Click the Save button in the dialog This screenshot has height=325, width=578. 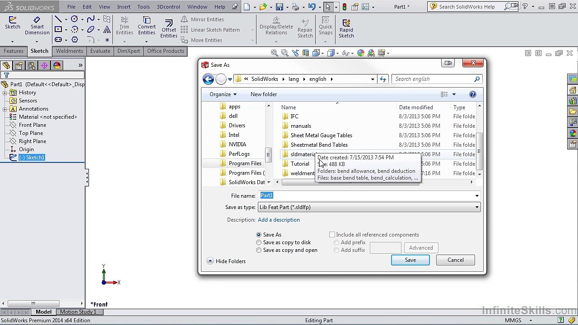point(410,260)
